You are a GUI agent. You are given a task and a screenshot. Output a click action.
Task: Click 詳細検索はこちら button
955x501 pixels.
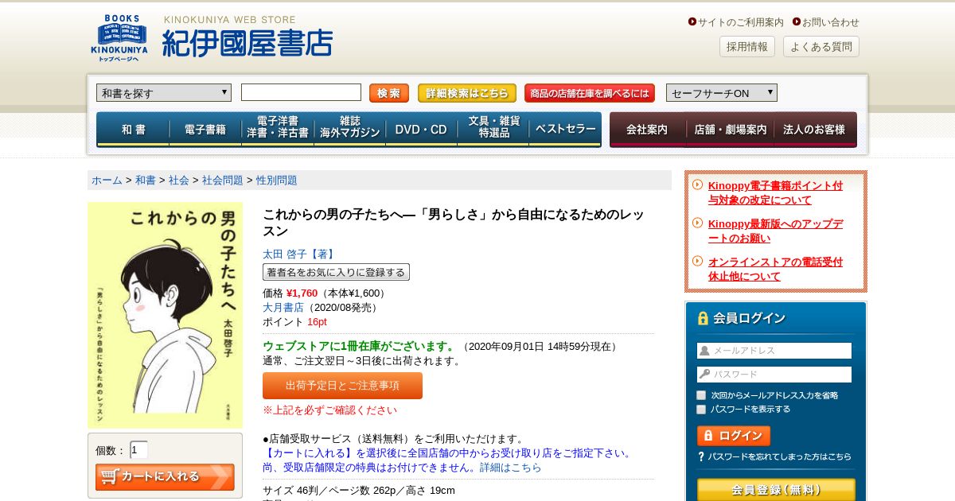tap(467, 93)
